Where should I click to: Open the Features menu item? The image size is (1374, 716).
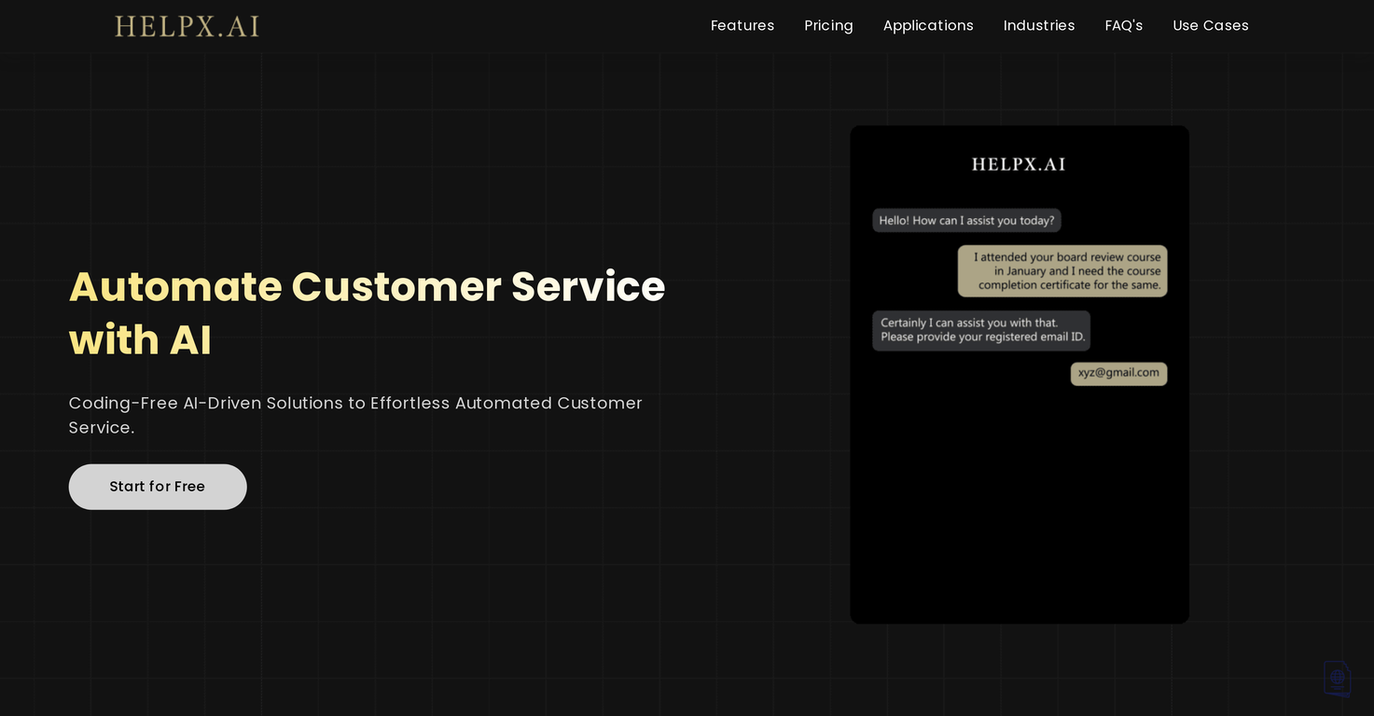742,25
